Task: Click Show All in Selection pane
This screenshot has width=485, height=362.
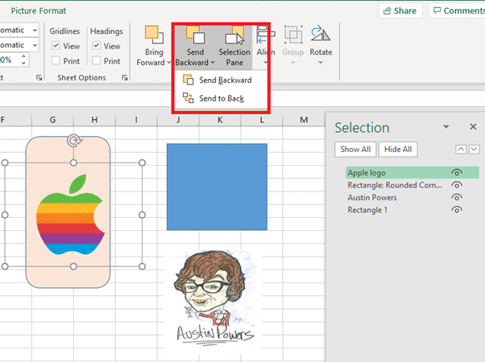Action: coord(355,150)
